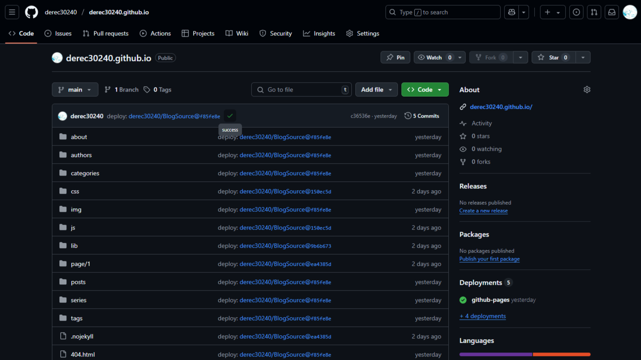Click the About settings gear icon

coord(587,90)
